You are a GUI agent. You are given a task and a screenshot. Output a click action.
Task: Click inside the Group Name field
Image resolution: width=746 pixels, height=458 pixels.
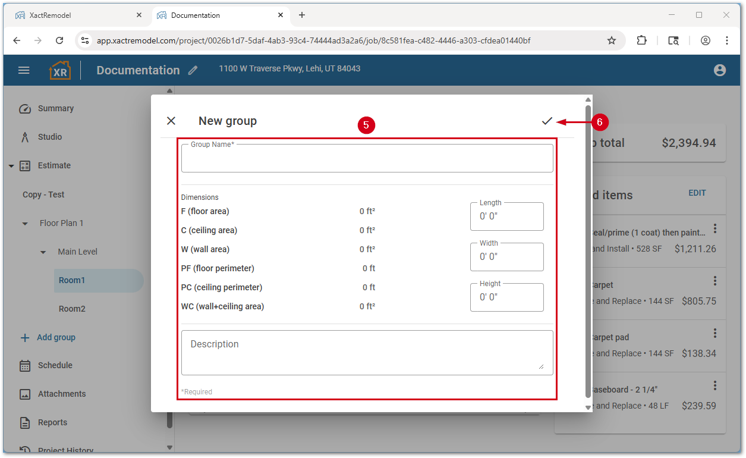coord(367,158)
